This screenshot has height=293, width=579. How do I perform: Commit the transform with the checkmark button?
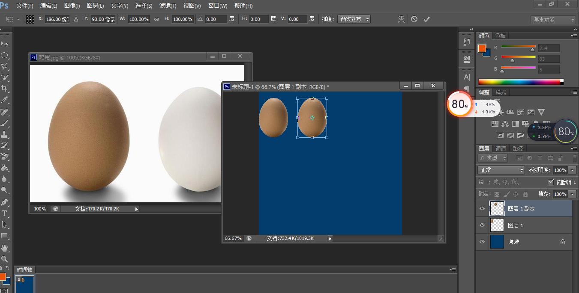[x=426, y=19]
